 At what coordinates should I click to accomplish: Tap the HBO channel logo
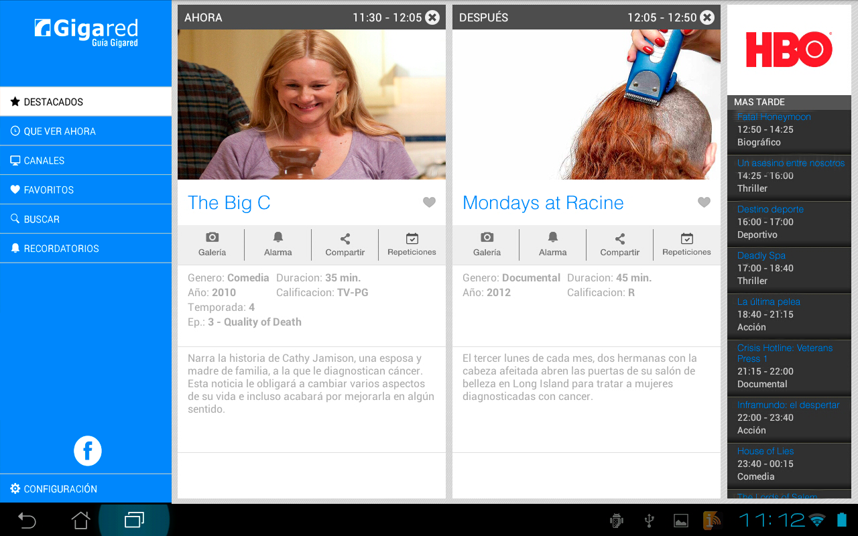(789, 50)
